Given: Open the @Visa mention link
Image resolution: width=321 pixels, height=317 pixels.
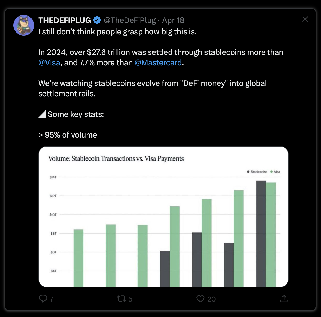Looking at the screenshot, I should (49, 62).
